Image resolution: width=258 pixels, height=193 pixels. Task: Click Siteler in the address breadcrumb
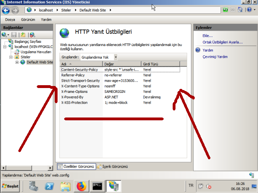point(66,10)
